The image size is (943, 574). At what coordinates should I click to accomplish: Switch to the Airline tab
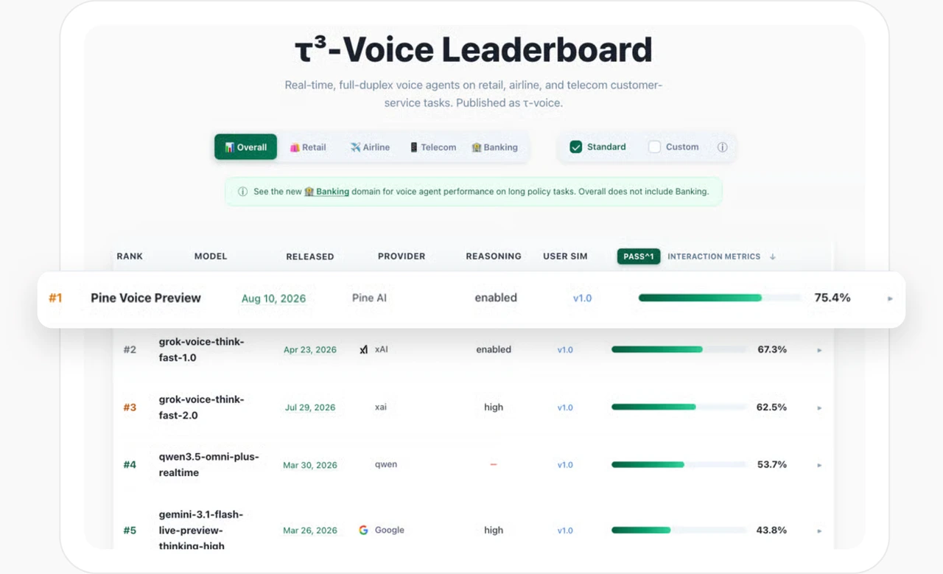(x=370, y=147)
